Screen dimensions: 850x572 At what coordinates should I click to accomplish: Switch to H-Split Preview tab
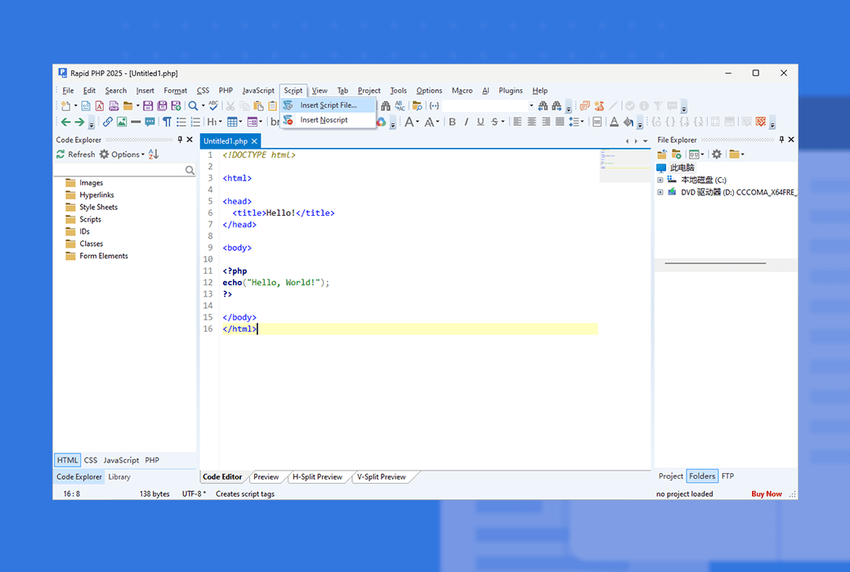(x=317, y=477)
